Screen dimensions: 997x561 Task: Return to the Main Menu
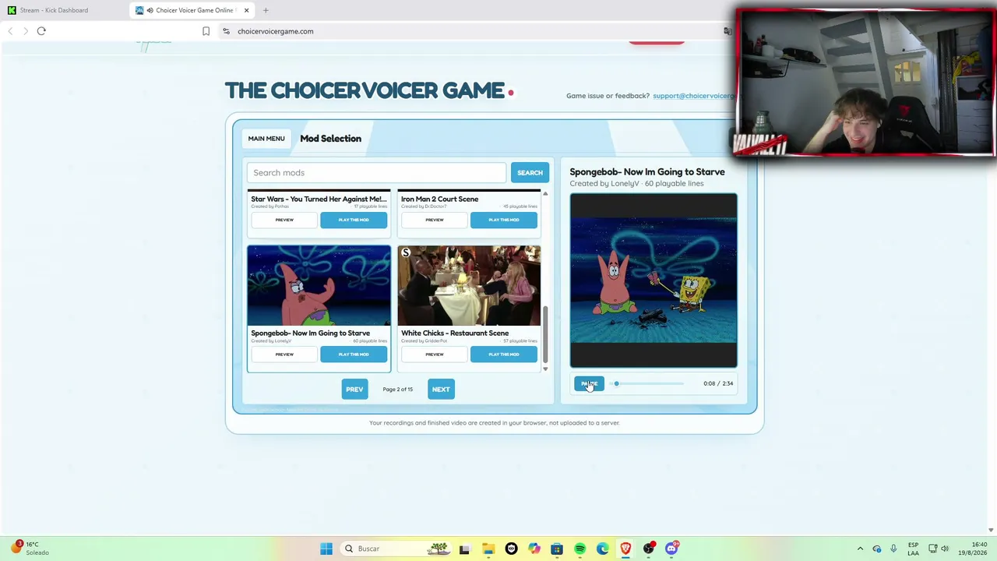(x=266, y=139)
